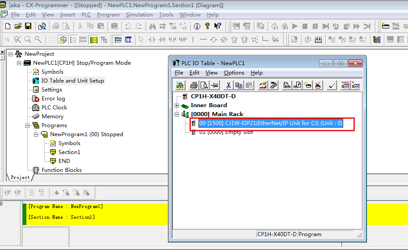The height and width of the screenshot is (250, 408).
Task: Click the CPS icon in IO Table toolbar
Action: (x=181, y=85)
